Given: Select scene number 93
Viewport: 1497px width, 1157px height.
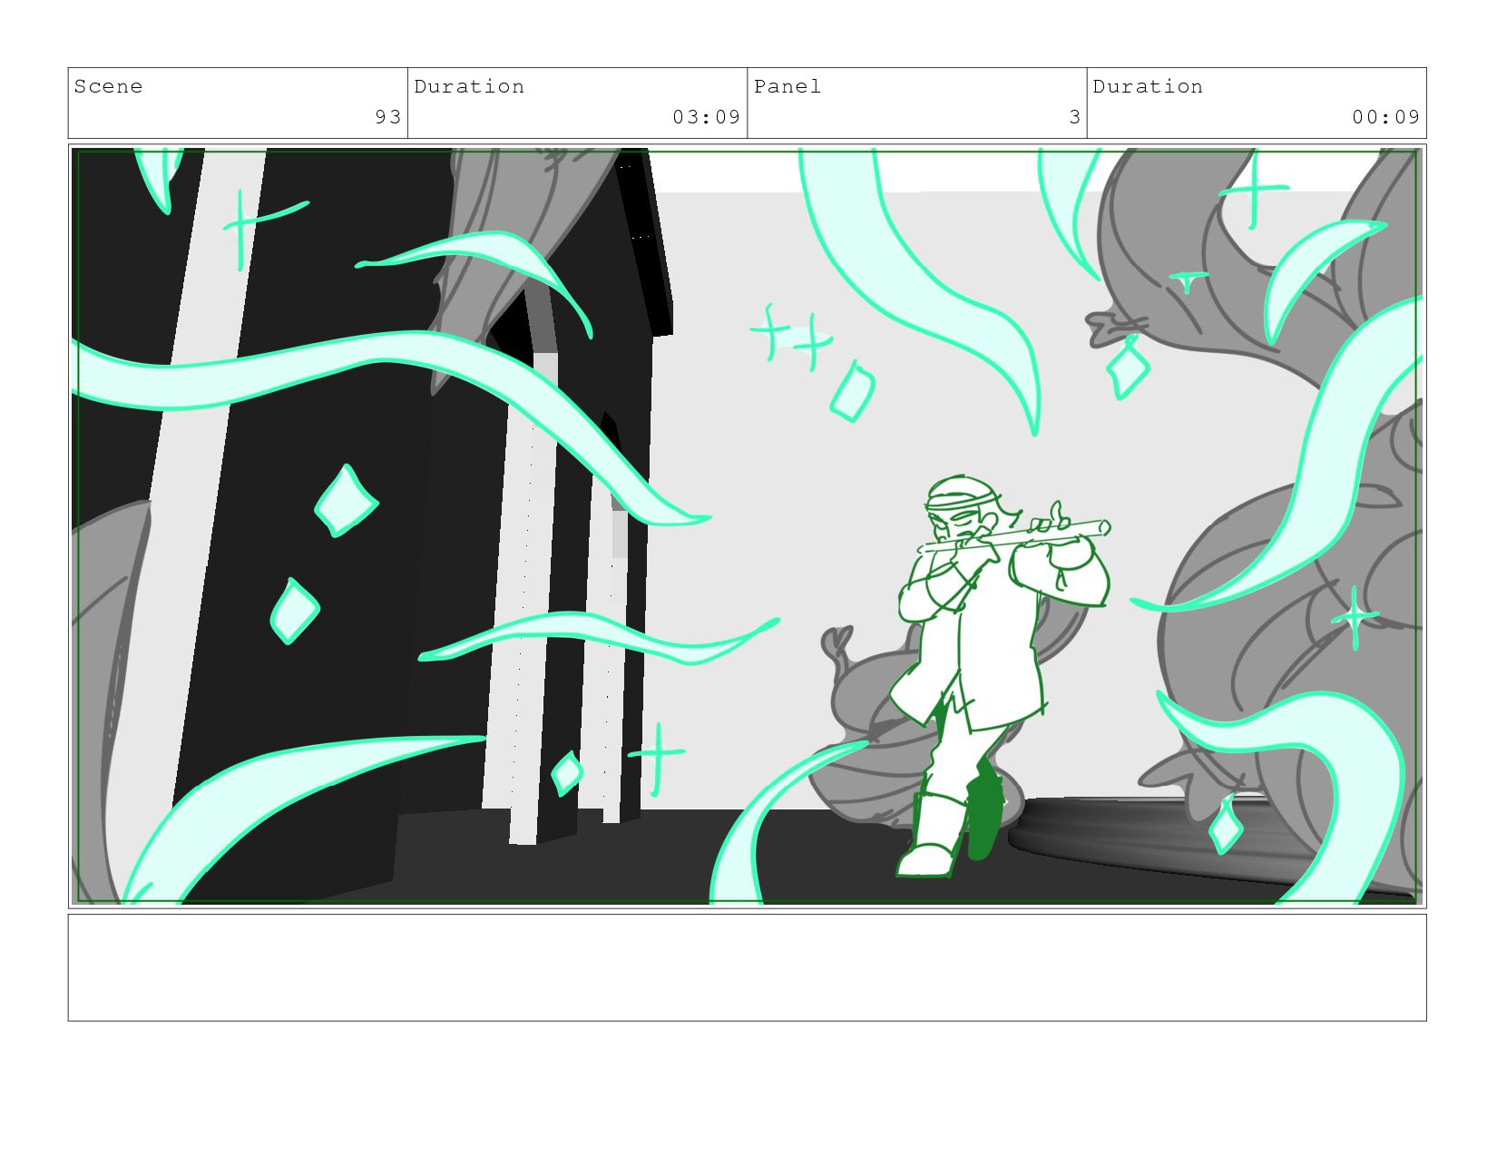Looking at the screenshot, I should pos(388,117).
